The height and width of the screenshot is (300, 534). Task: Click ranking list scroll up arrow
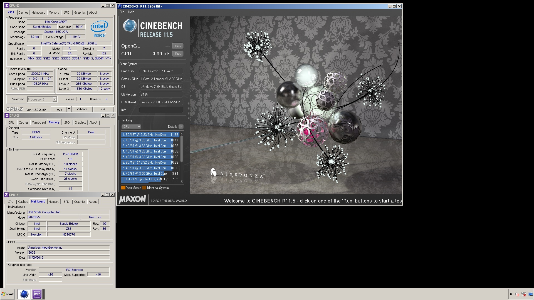click(x=182, y=134)
